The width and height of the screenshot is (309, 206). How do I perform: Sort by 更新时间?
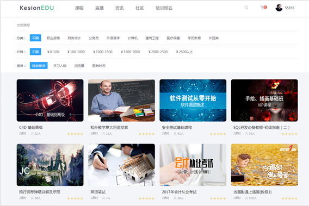[98, 66]
